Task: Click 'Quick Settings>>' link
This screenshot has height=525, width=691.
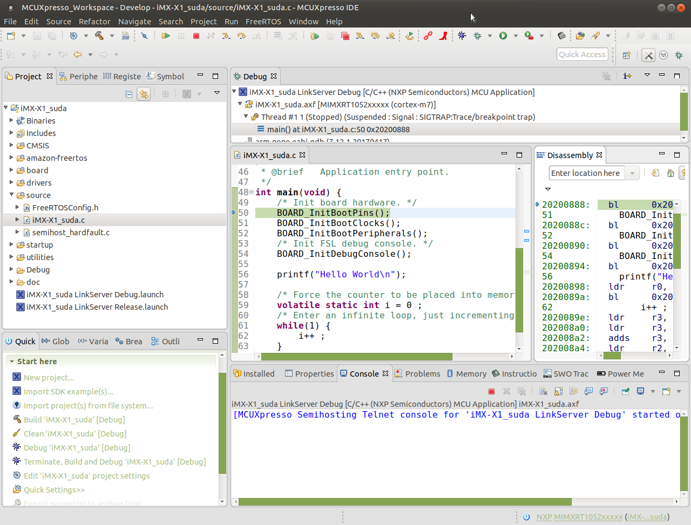Action: click(54, 490)
